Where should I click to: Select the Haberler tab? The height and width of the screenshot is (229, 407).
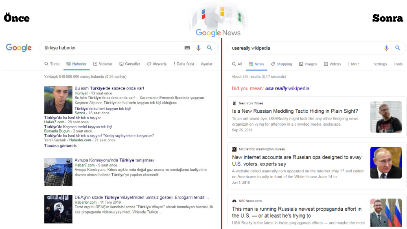click(x=77, y=64)
